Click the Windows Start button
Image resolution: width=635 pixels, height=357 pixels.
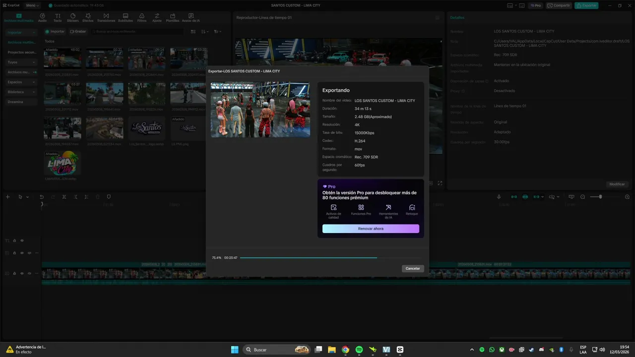[235, 350]
